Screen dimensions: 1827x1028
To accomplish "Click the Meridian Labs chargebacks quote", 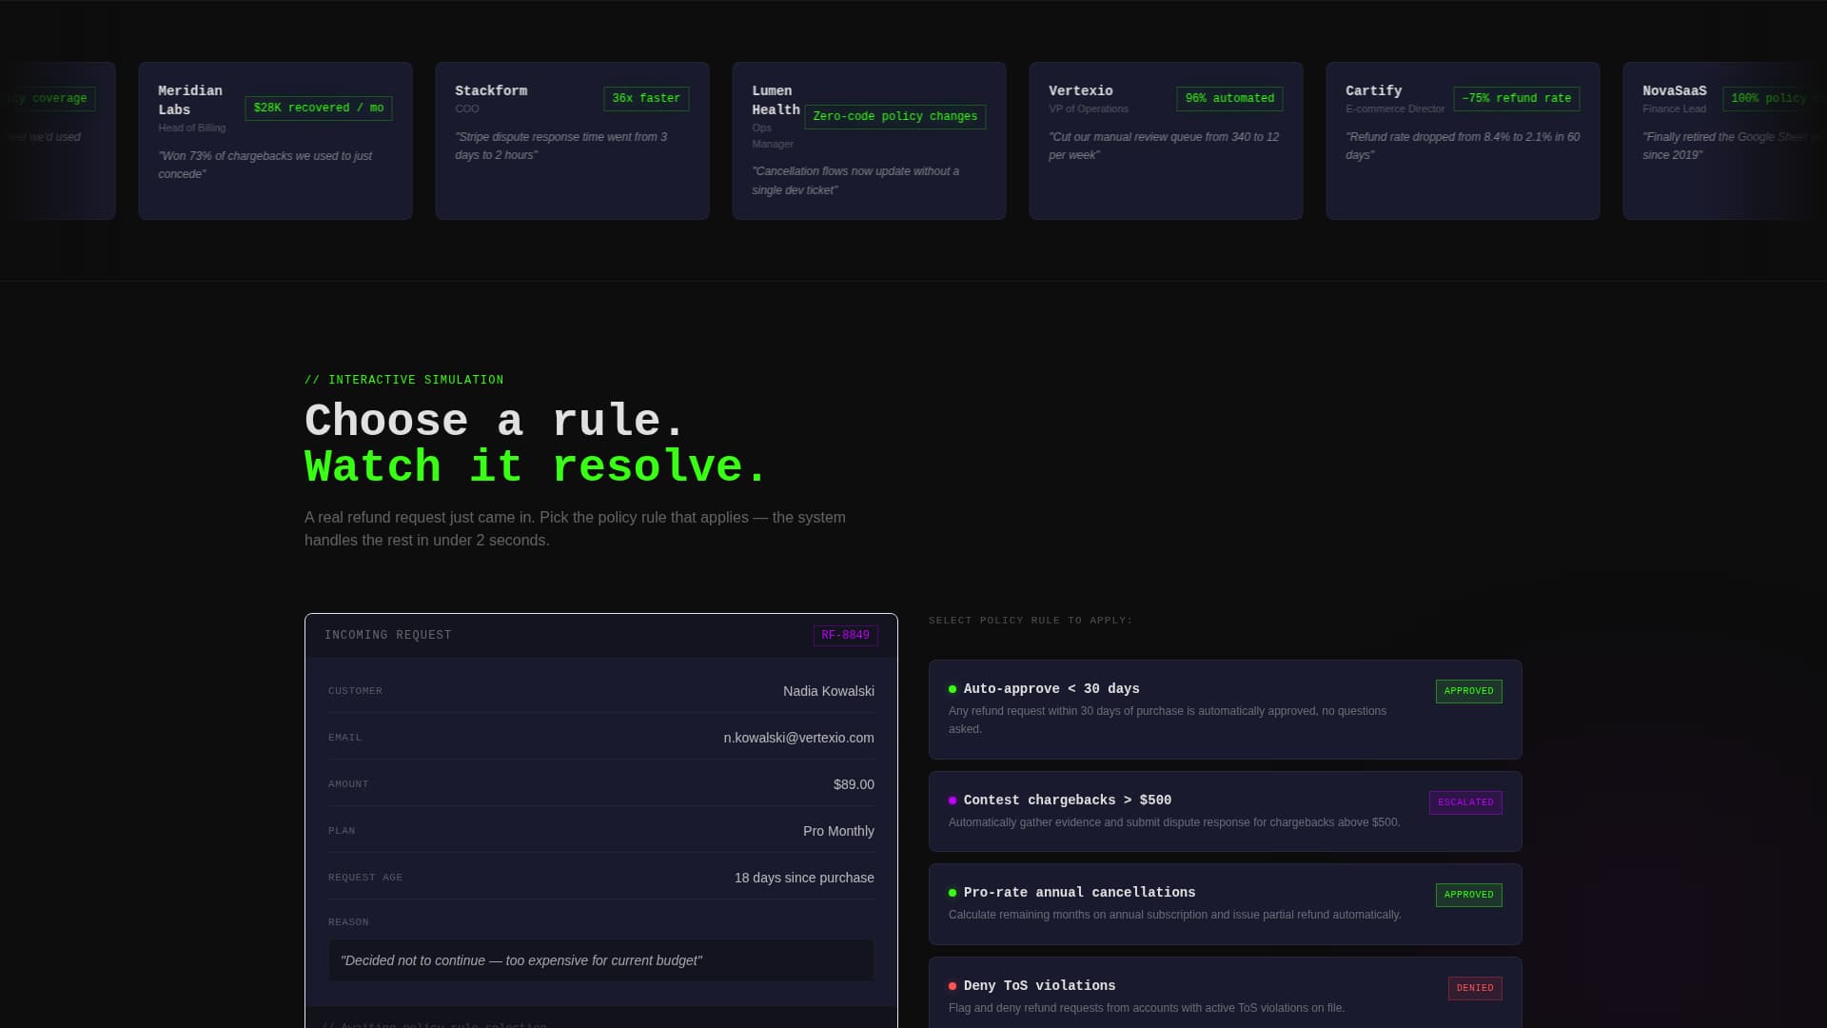I will click(x=265, y=165).
